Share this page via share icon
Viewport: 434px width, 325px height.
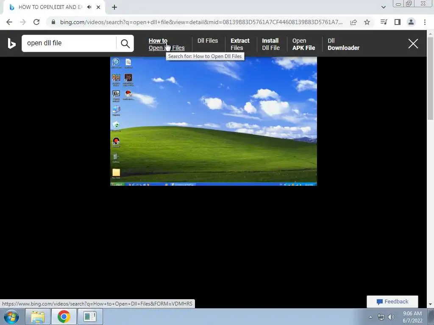(353, 22)
